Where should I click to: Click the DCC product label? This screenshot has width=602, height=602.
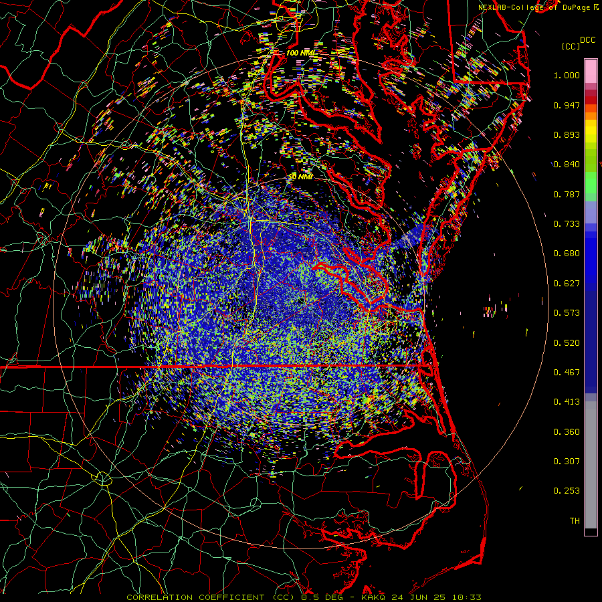tap(588, 40)
